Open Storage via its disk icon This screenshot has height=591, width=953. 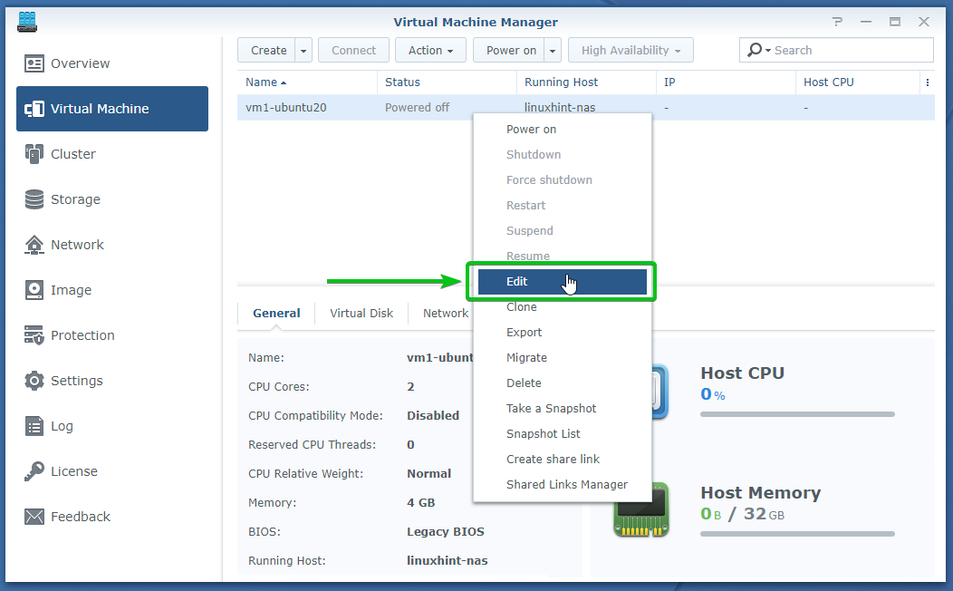pos(34,199)
